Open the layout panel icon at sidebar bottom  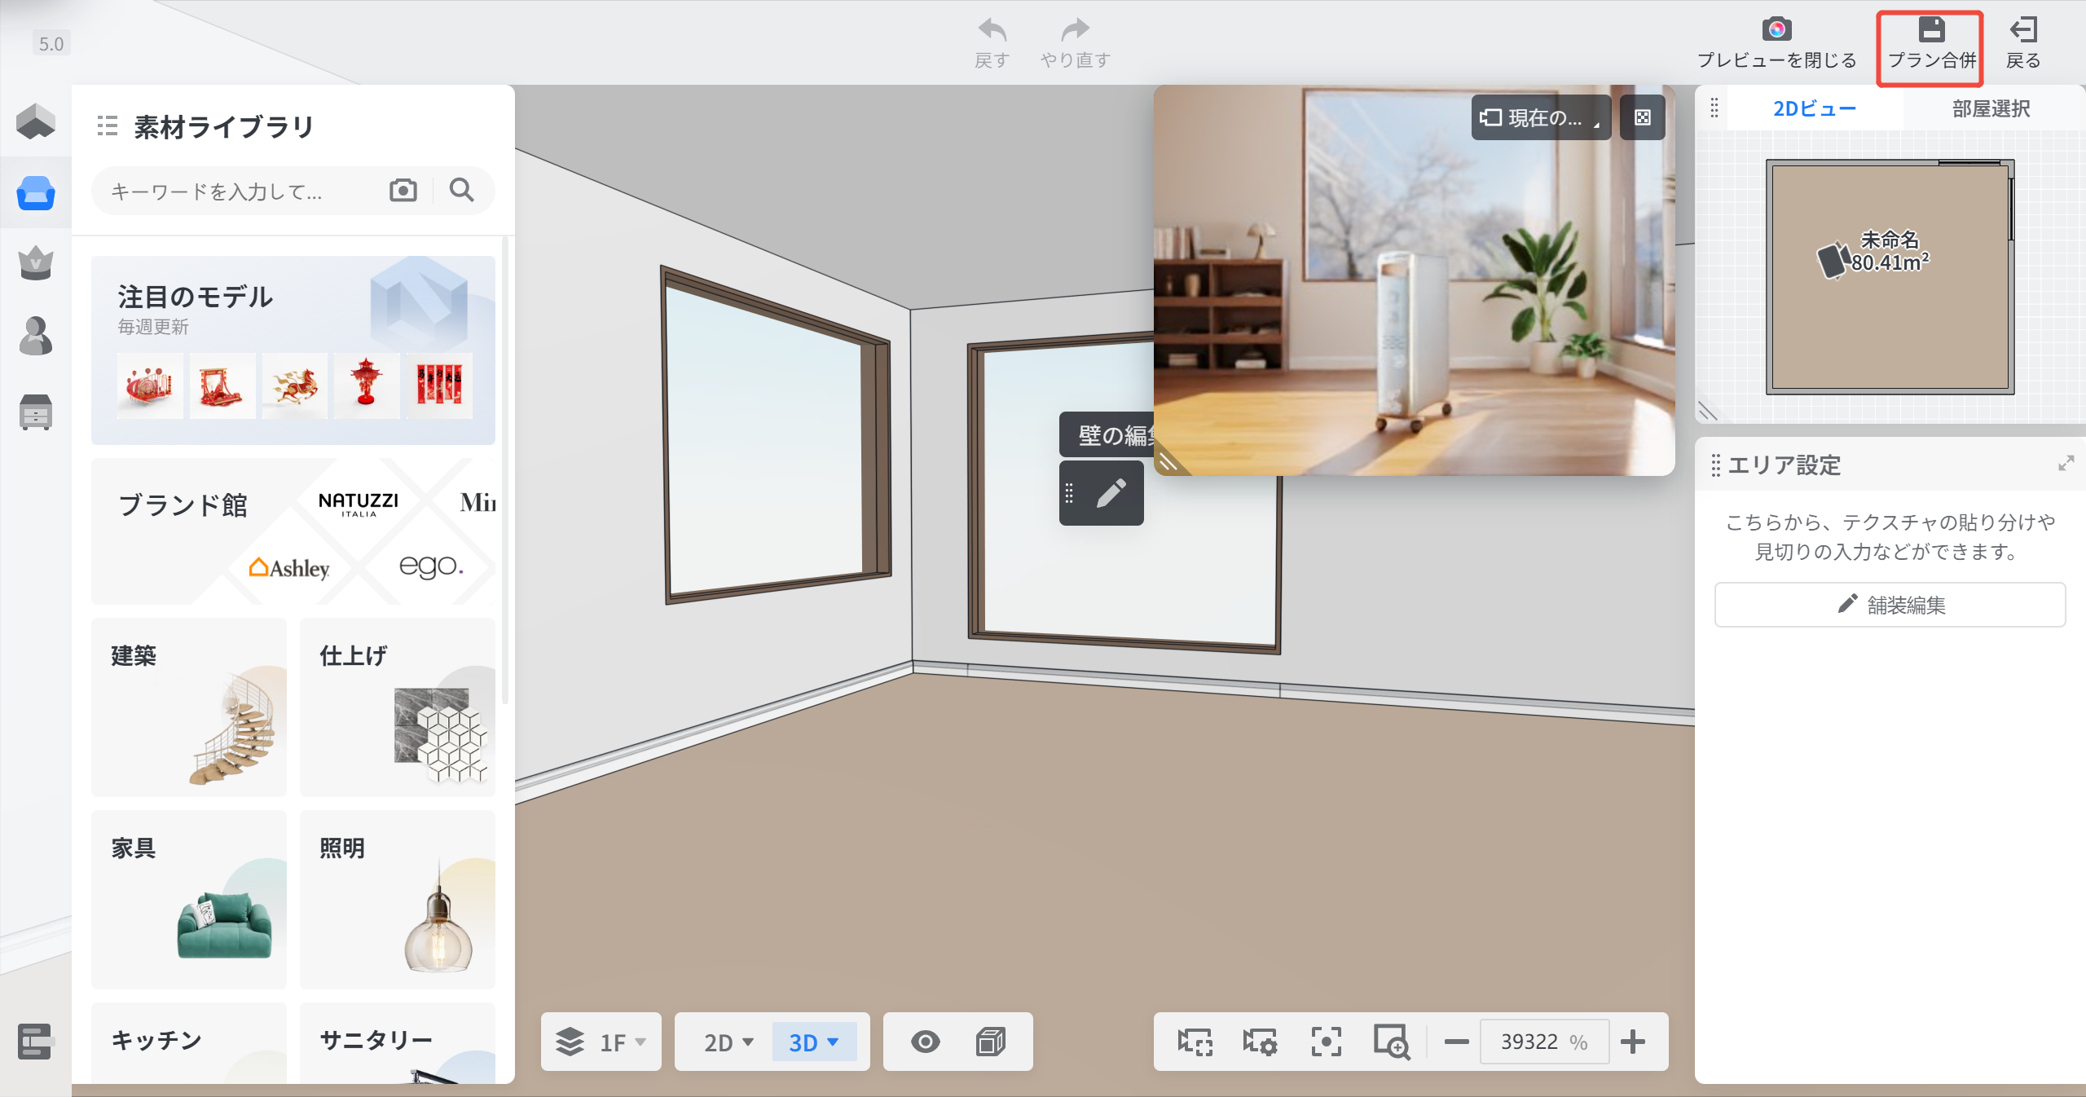coord(35,1041)
